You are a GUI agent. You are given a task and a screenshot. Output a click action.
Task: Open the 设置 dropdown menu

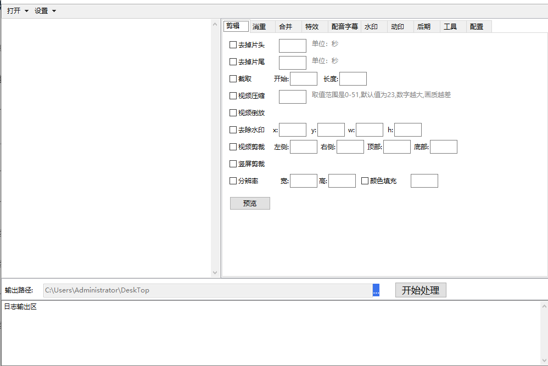45,11
